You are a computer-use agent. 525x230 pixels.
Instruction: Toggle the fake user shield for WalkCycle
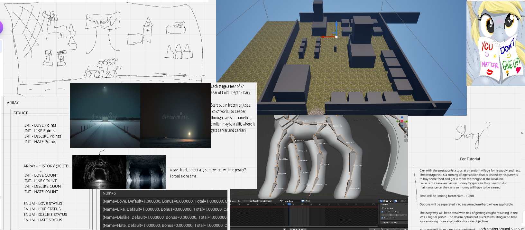pyautogui.click(x=303, y=201)
